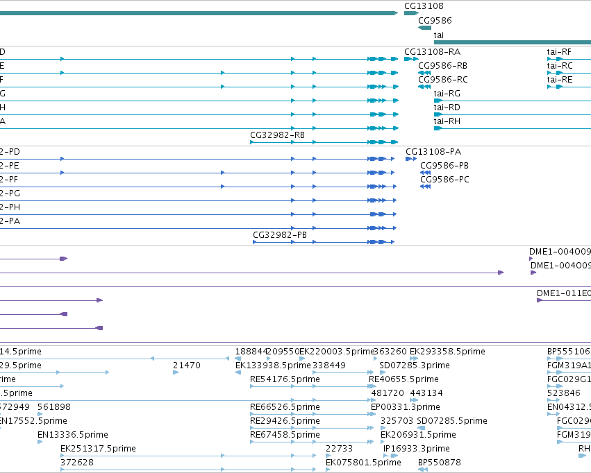Select EST 561898
Image resolution: width=591 pixels, height=473 pixels.
point(54,408)
